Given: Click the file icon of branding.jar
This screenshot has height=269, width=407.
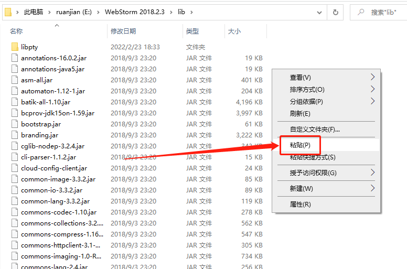Looking at the screenshot, I should point(15,135).
